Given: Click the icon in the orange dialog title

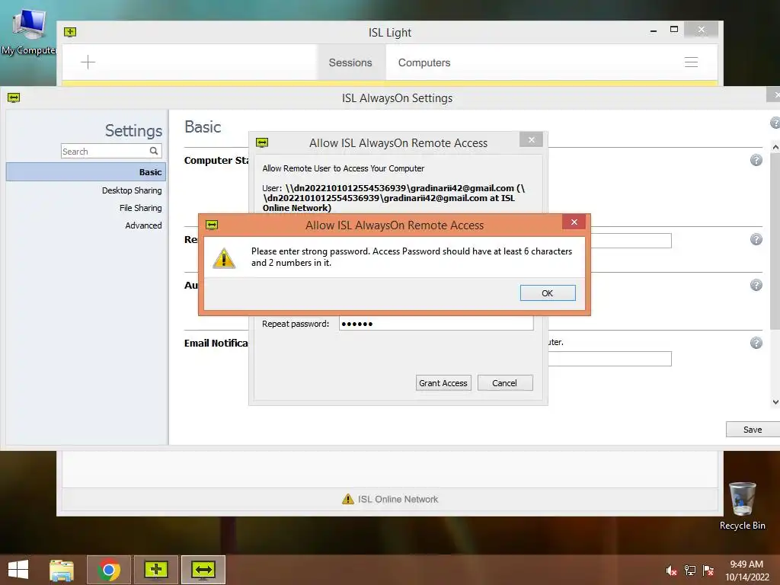Looking at the screenshot, I should [212, 225].
